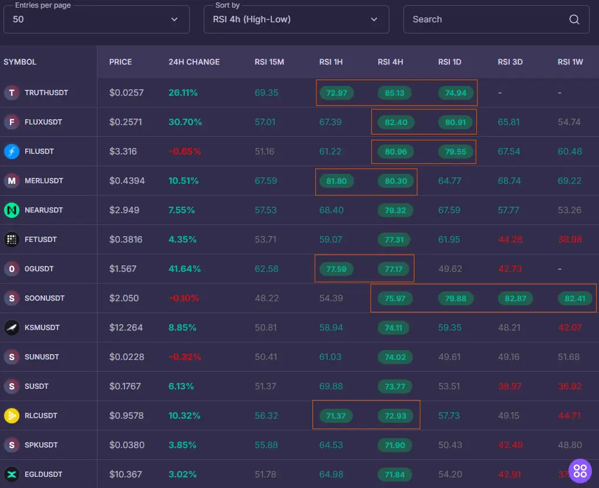Click the FILUSDT Filecoin logo icon
Image resolution: width=599 pixels, height=488 pixels.
(x=12, y=152)
